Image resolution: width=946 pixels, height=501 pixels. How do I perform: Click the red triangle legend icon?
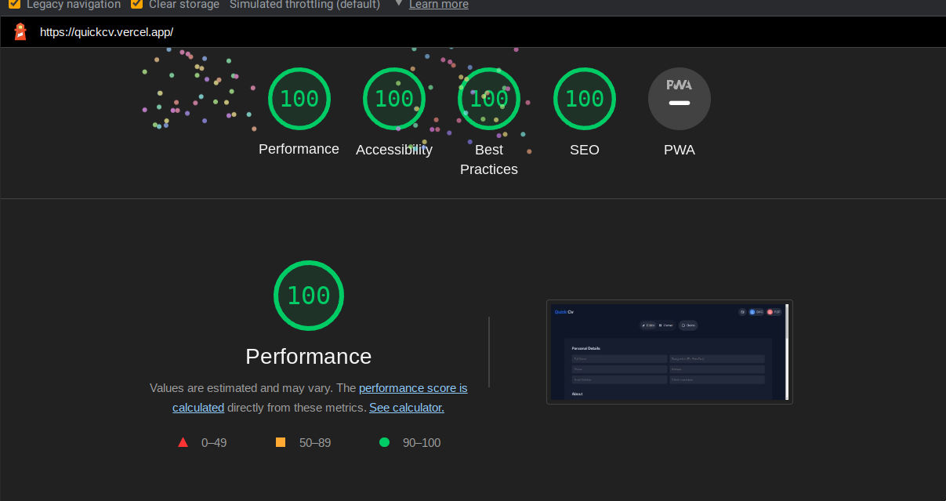183,441
